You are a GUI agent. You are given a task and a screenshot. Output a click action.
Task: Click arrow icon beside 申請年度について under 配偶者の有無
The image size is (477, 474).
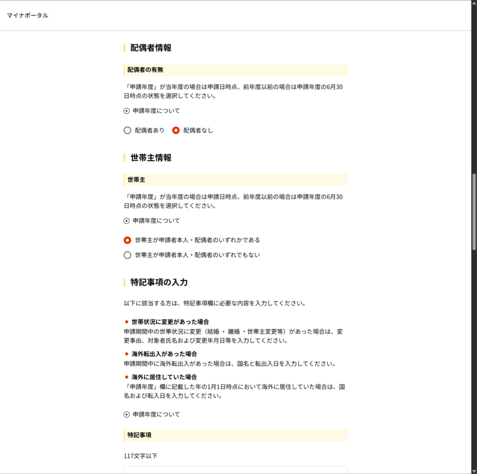(x=126, y=111)
